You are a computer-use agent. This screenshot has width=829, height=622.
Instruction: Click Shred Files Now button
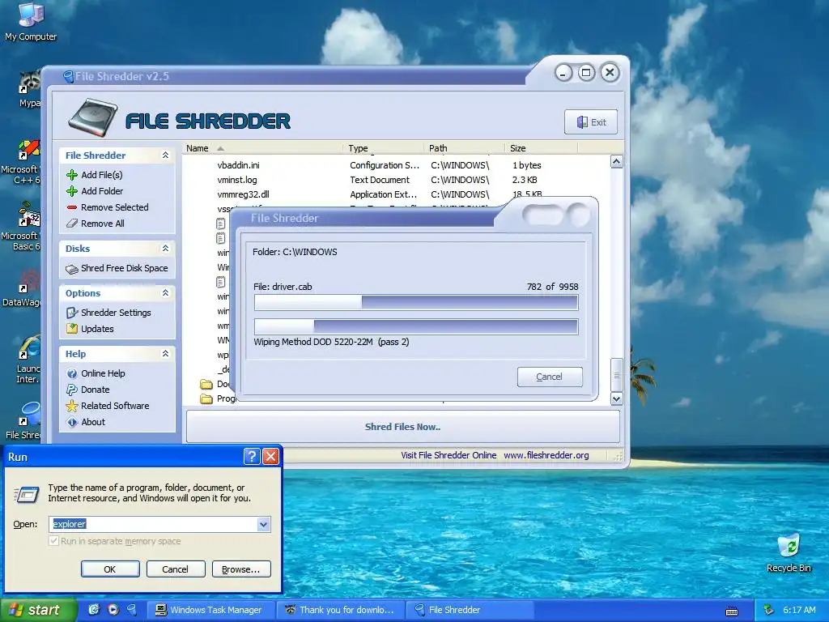click(x=403, y=427)
